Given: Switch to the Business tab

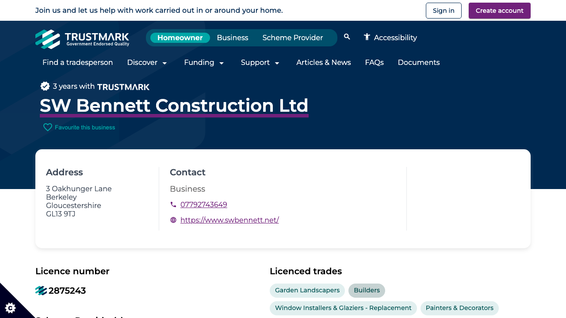Looking at the screenshot, I should [233, 38].
